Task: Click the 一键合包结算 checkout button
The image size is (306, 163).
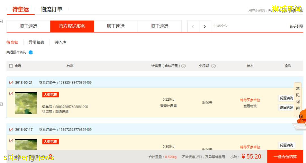Action: point(285,157)
